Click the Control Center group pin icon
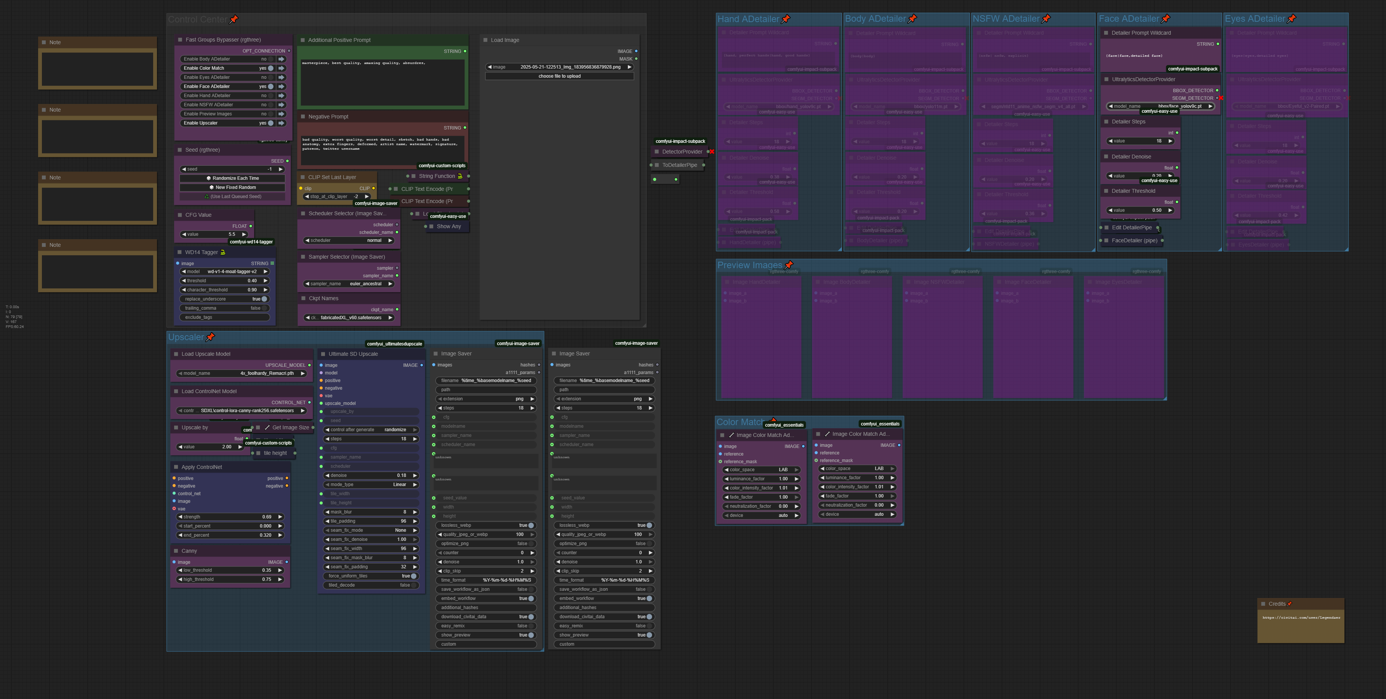Viewport: 1386px width, 699px height. [234, 19]
